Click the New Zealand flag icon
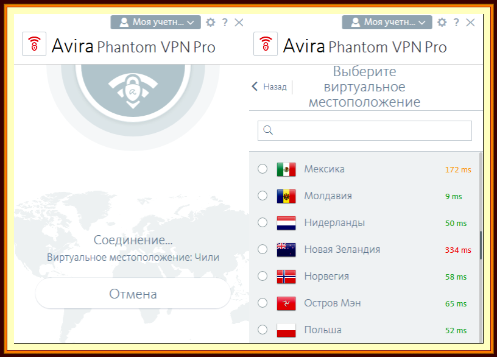Viewport: 497px width, 357px height. pyautogui.click(x=286, y=250)
